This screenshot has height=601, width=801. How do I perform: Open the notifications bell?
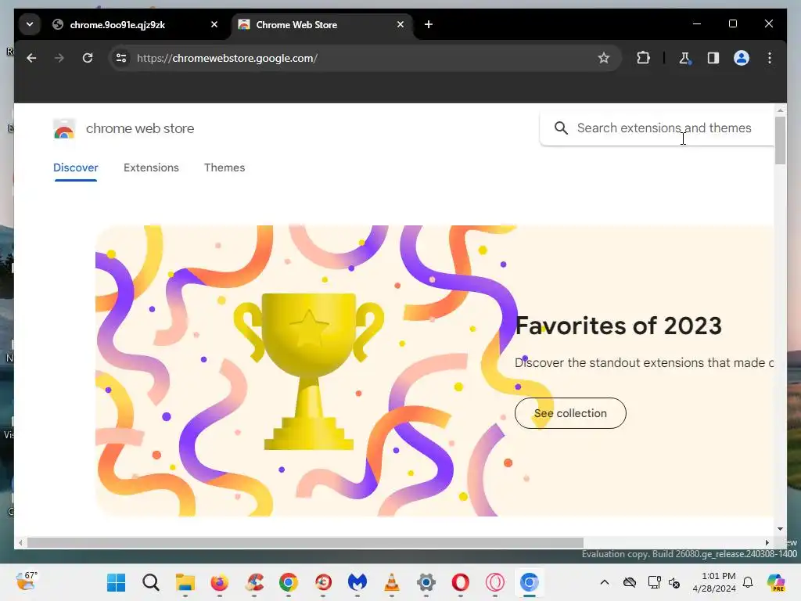(x=748, y=582)
